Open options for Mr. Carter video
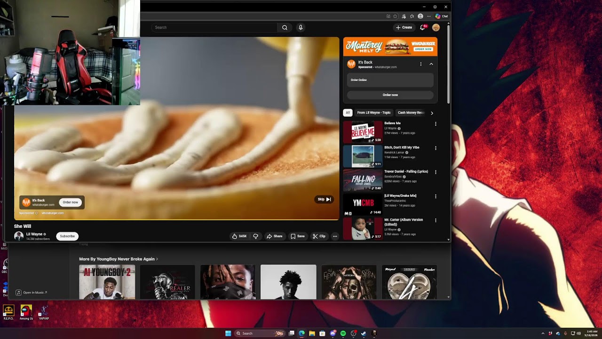The image size is (602, 339). click(436, 220)
